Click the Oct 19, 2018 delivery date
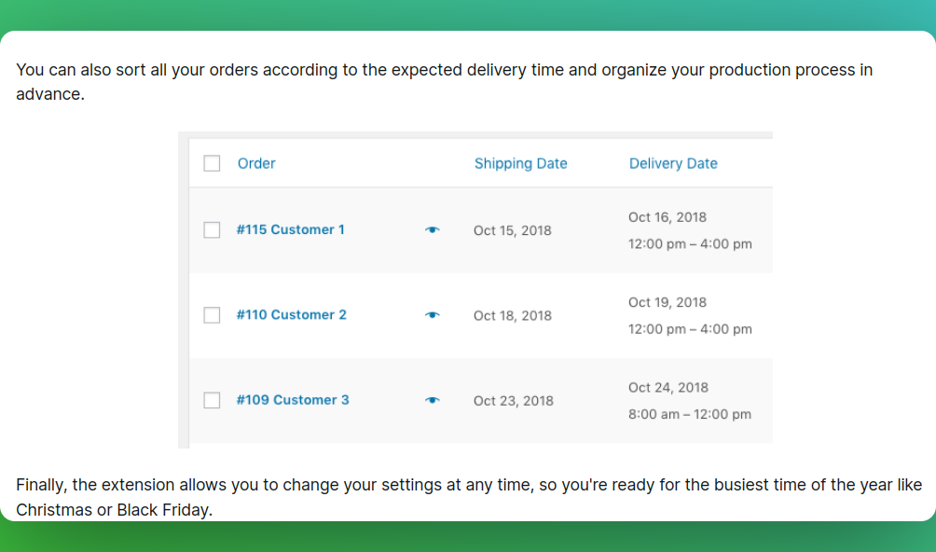936x552 pixels. (668, 302)
